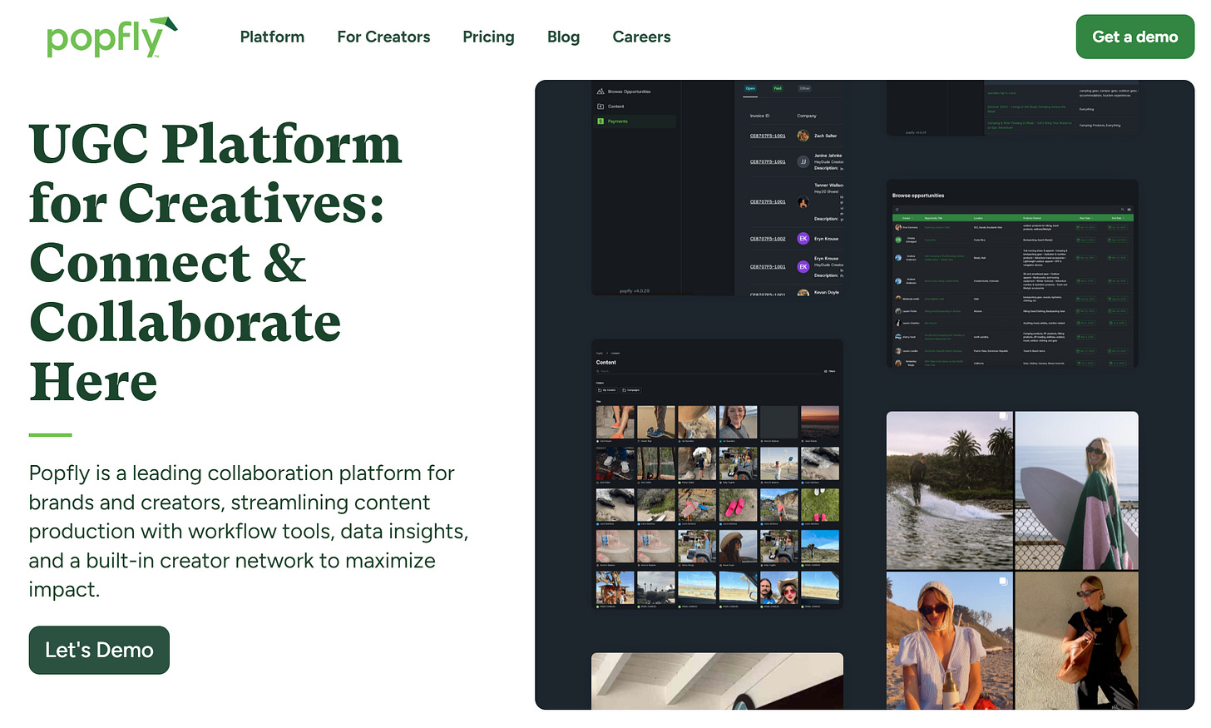Image resolution: width=1211 pixels, height=728 pixels.
Task: Click the Kevan Doyle name
Action: pyautogui.click(x=826, y=292)
